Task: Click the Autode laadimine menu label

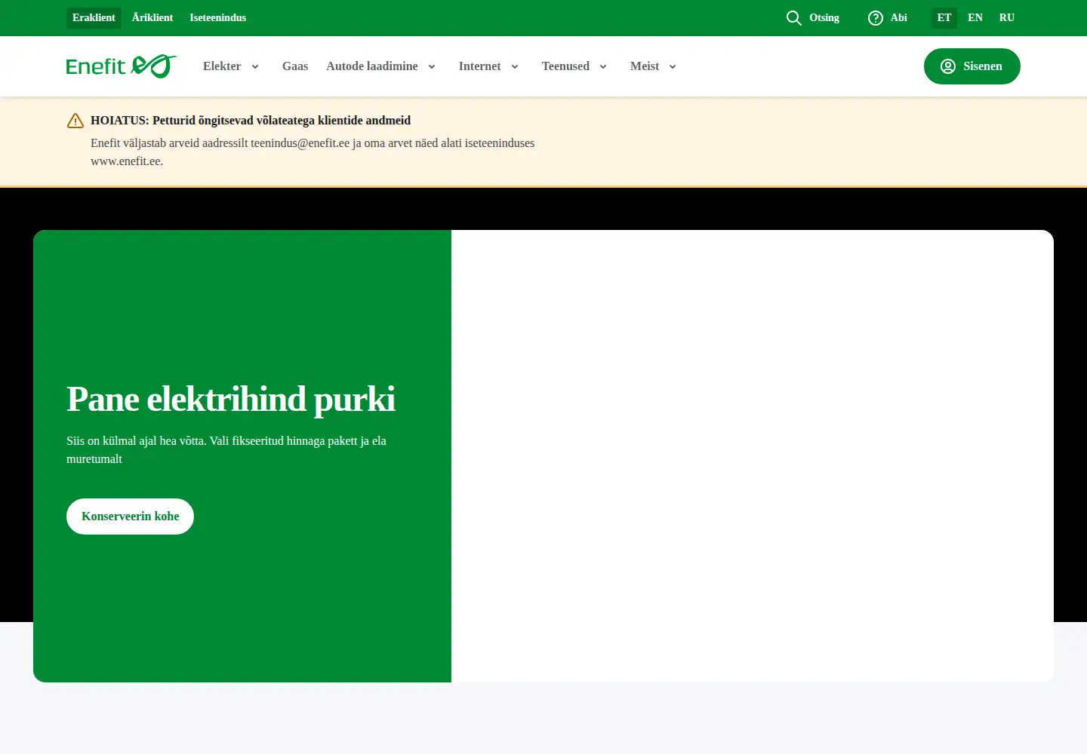Action: click(372, 66)
